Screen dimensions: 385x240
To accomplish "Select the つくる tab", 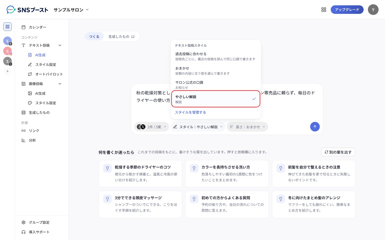I will tap(94, 37).
